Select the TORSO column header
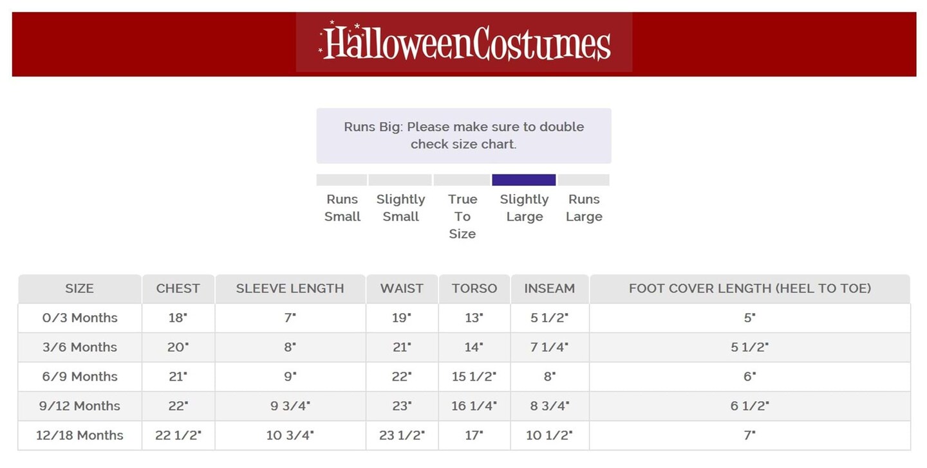Screen dimensions: 927x468 474,289
